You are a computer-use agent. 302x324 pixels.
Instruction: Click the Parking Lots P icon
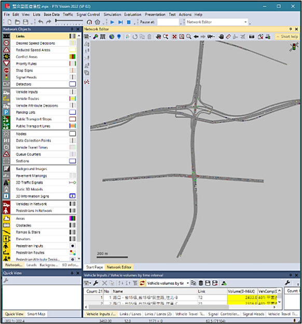tap(6, 112)
